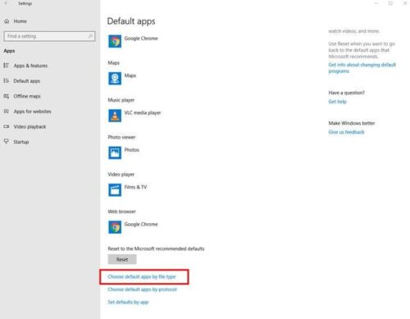Click the Music player heading text
The width and height of the screenshot is (410, 319).
click(x=121, y=100)
